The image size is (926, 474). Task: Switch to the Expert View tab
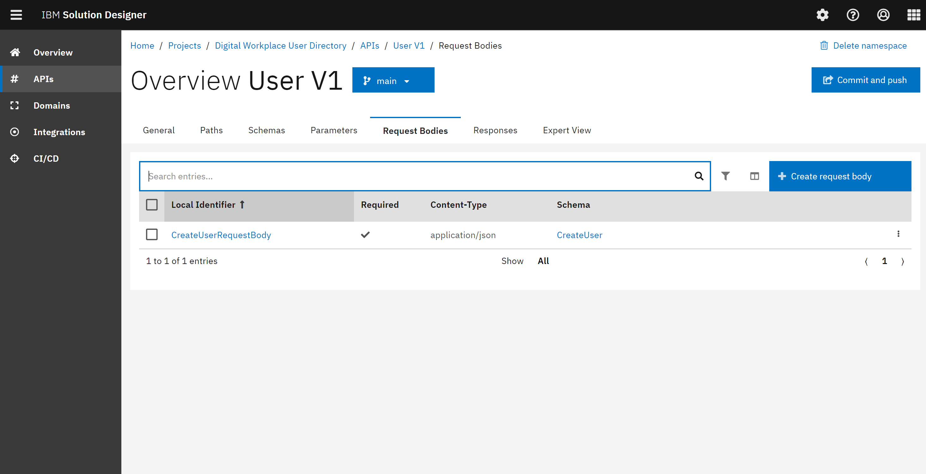coord(567,130)
